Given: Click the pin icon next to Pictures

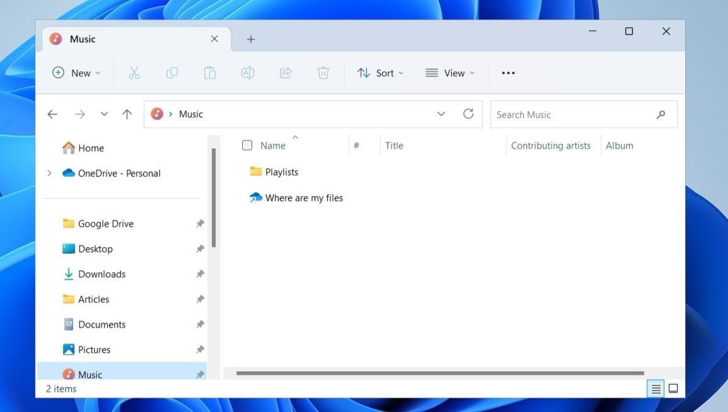Looking at the screenshot, I should point(200,350).
